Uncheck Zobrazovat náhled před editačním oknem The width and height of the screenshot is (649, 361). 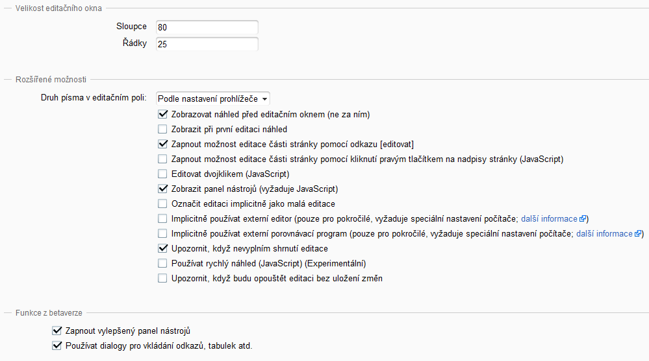[x=162, y=114]
